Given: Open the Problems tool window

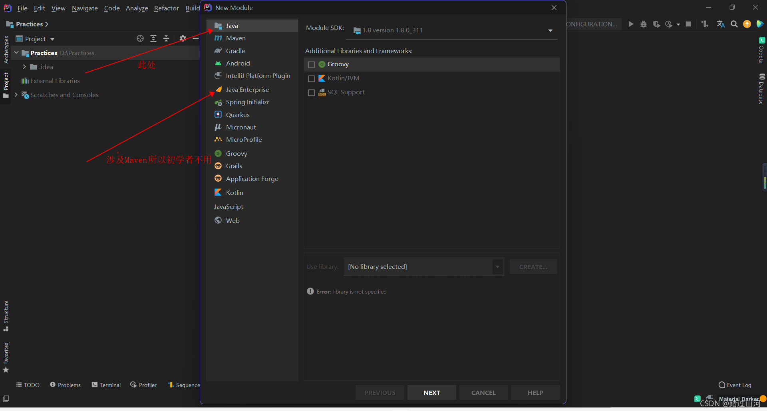Looking at the screenshot, I should (66, 385).
